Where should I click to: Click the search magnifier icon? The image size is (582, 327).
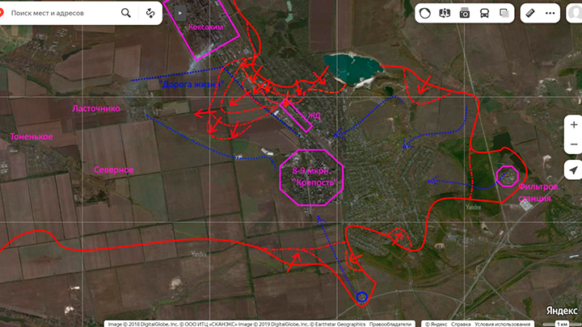click(x=126, y=13)
